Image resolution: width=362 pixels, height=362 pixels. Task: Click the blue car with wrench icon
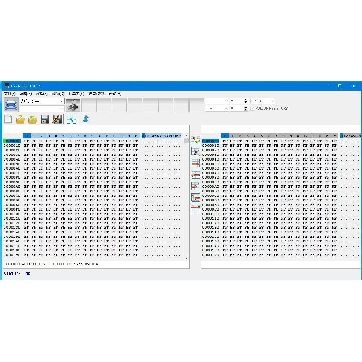[x=11, y=105]
